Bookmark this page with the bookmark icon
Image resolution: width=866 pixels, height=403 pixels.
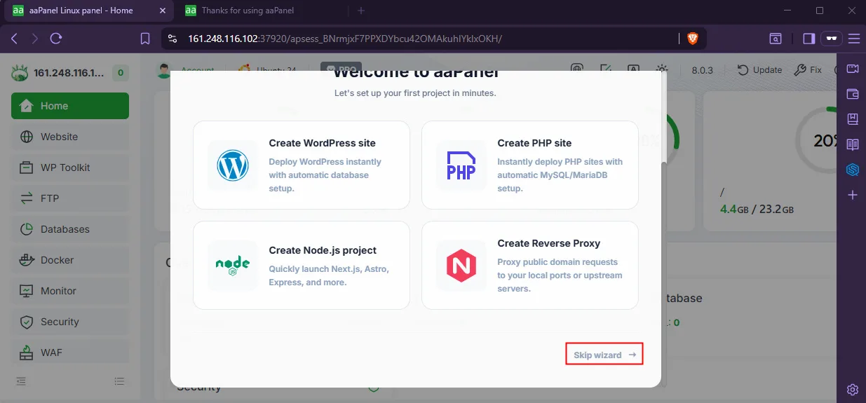click(x=145, y=39)
